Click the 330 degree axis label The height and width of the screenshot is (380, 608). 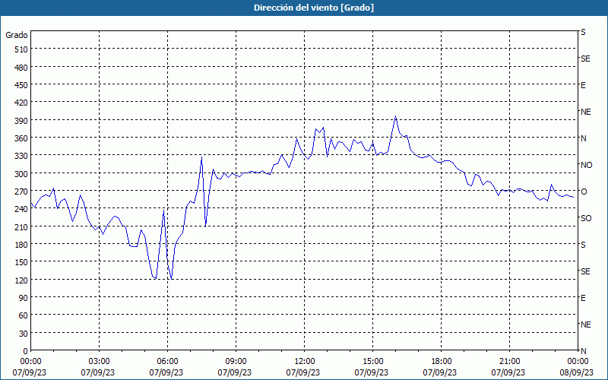(x=22, y=156)
